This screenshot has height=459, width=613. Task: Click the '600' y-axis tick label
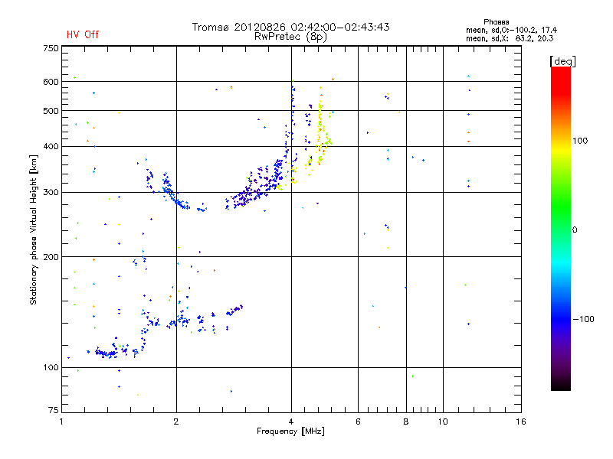coord(51,82)
